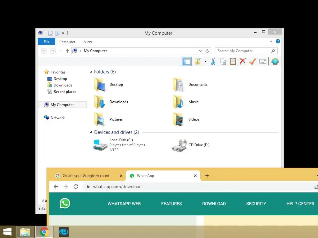
Task: Open HELP CENTER link on WhatsApp page
Action: tap(300, 204)
